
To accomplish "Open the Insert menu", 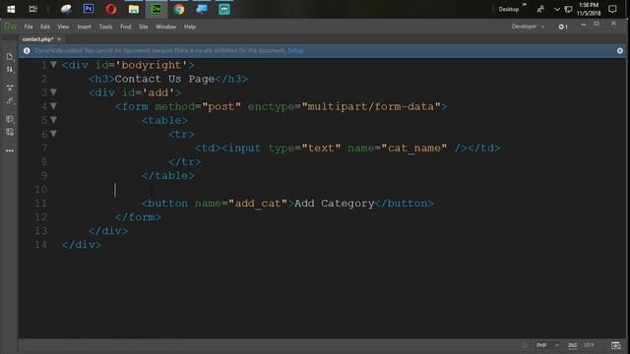I will pyautogui.click(x=84, y=27).
